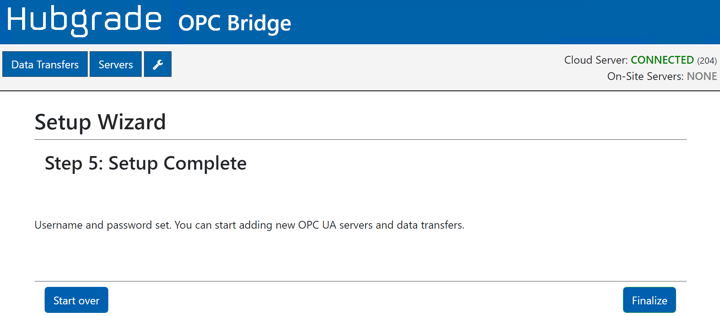Click the NONE on-site servers status
Screen dimensions: 720x316
[701, 76]
